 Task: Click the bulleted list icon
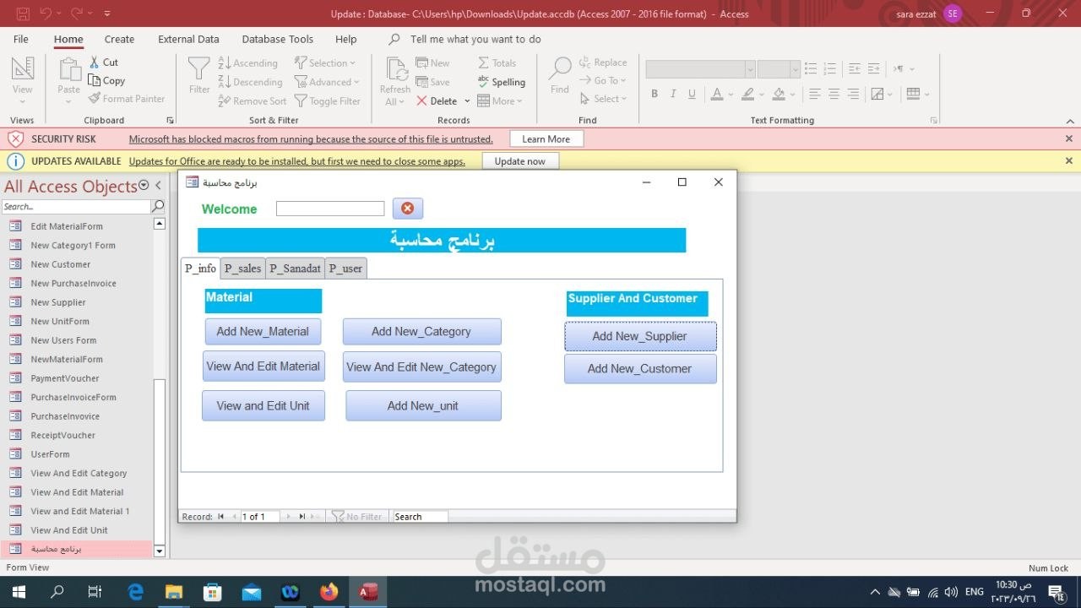811,68
